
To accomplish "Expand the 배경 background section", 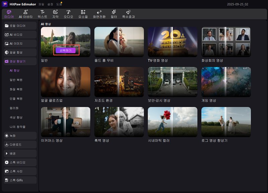I will 20,154.
